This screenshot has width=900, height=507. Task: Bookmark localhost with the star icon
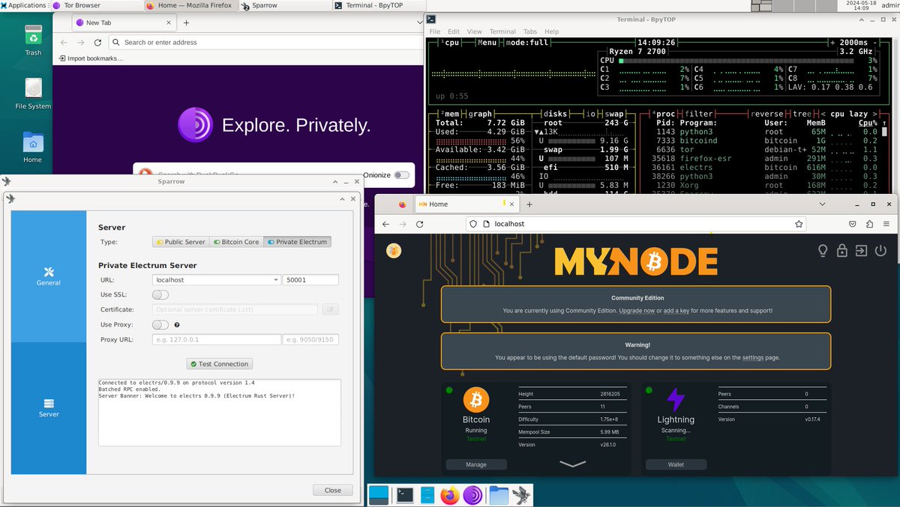tap(799, 224)
